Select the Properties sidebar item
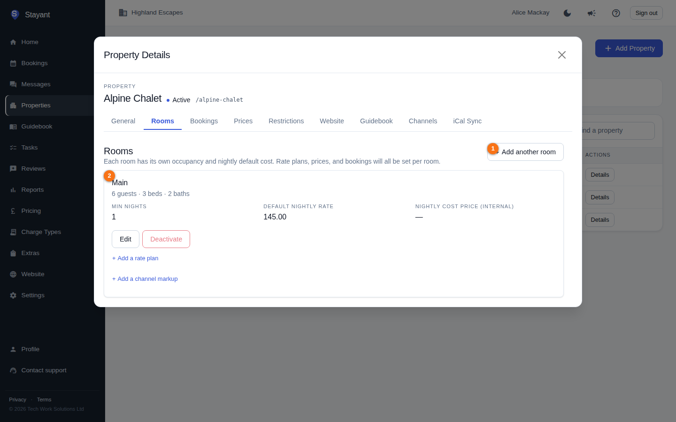Screen dimensions: 676x422 (50, 105)
